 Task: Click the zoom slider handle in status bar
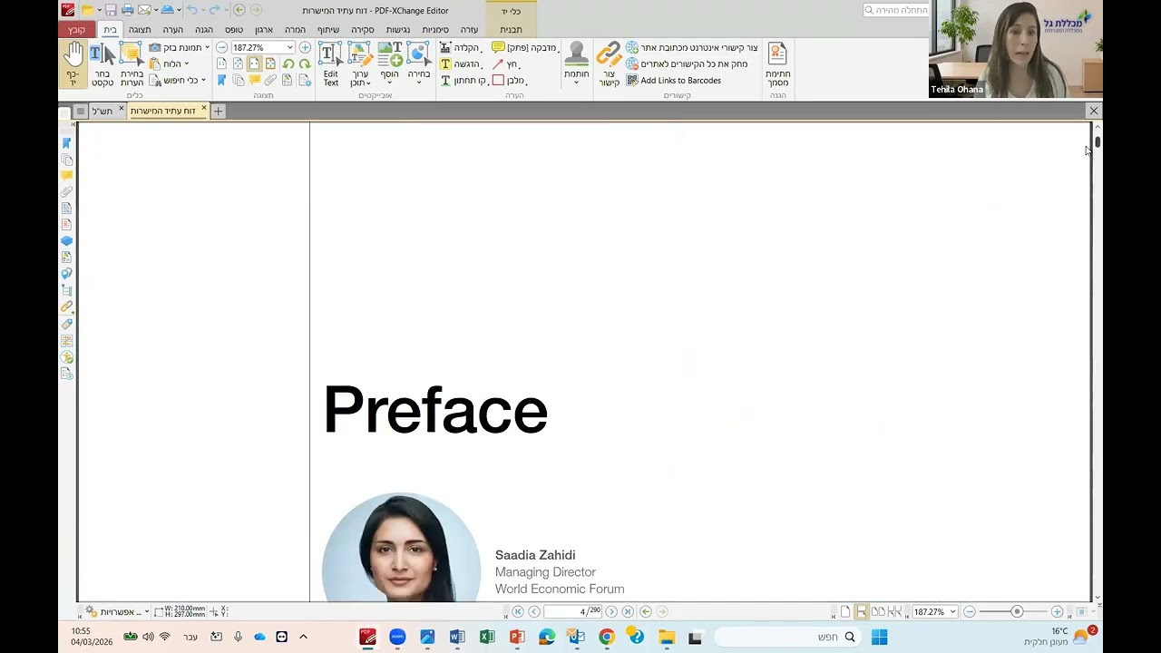tap(1017, 612)
